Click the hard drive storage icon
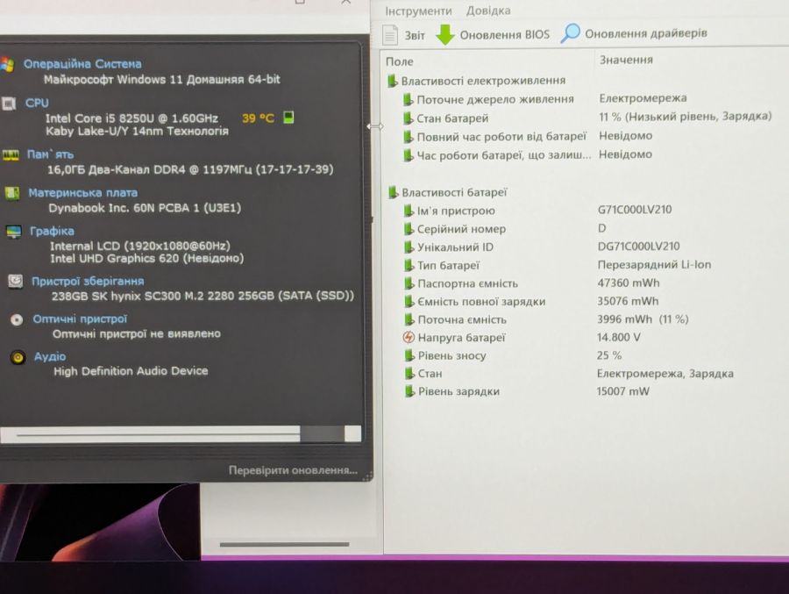The image size is (789, 594). pyautogui.click(x=15, y=281)
